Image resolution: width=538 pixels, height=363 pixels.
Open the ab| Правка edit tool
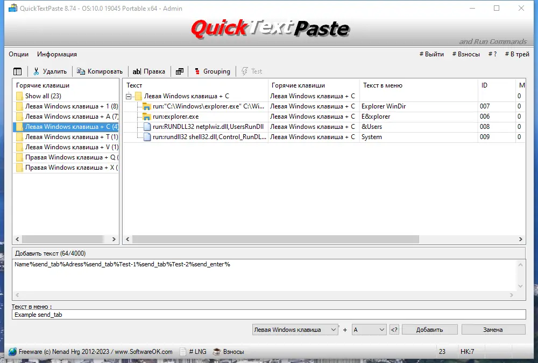149,71
